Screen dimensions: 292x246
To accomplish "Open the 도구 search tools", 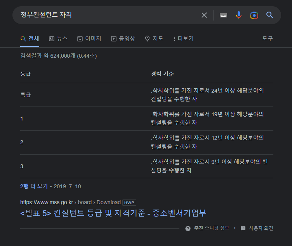I will tap(268, 39).
